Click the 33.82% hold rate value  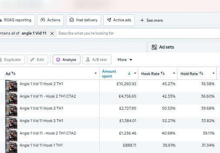[x=208, y=121]
